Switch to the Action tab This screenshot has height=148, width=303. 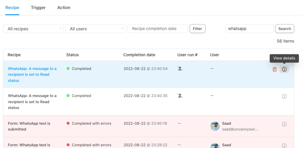[x=64, y=8]
